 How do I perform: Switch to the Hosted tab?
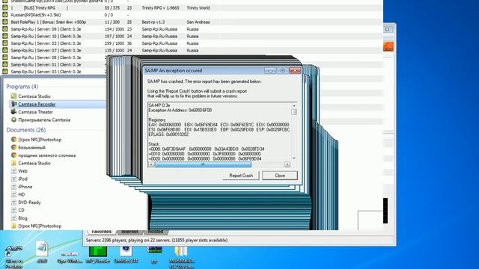156,232
